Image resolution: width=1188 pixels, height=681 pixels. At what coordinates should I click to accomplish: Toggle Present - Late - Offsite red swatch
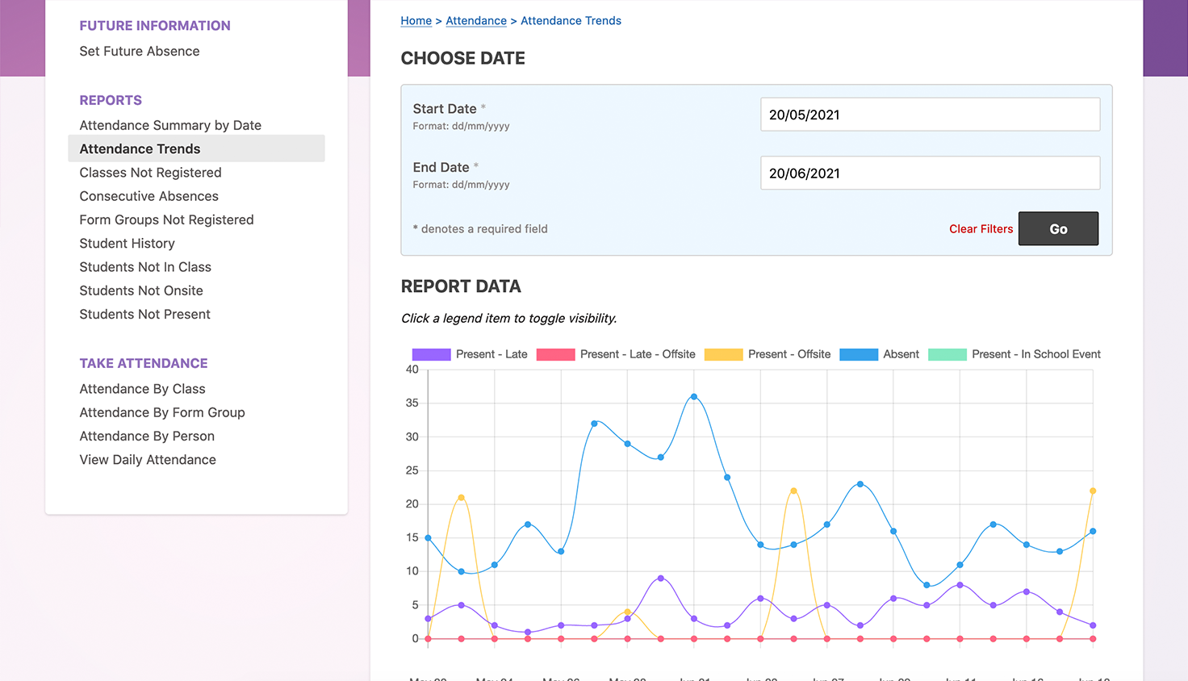click(x=555, y=354)
